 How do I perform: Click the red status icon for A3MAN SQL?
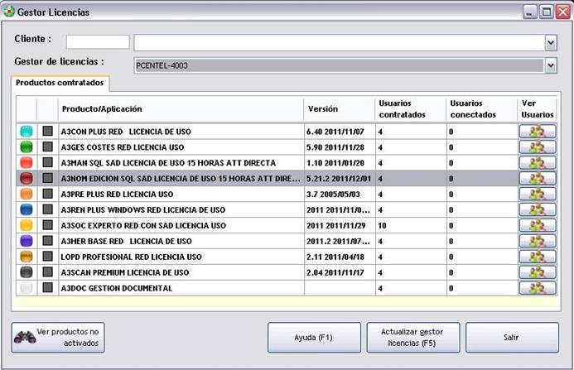pyautogui.click(x=26, y=162)
